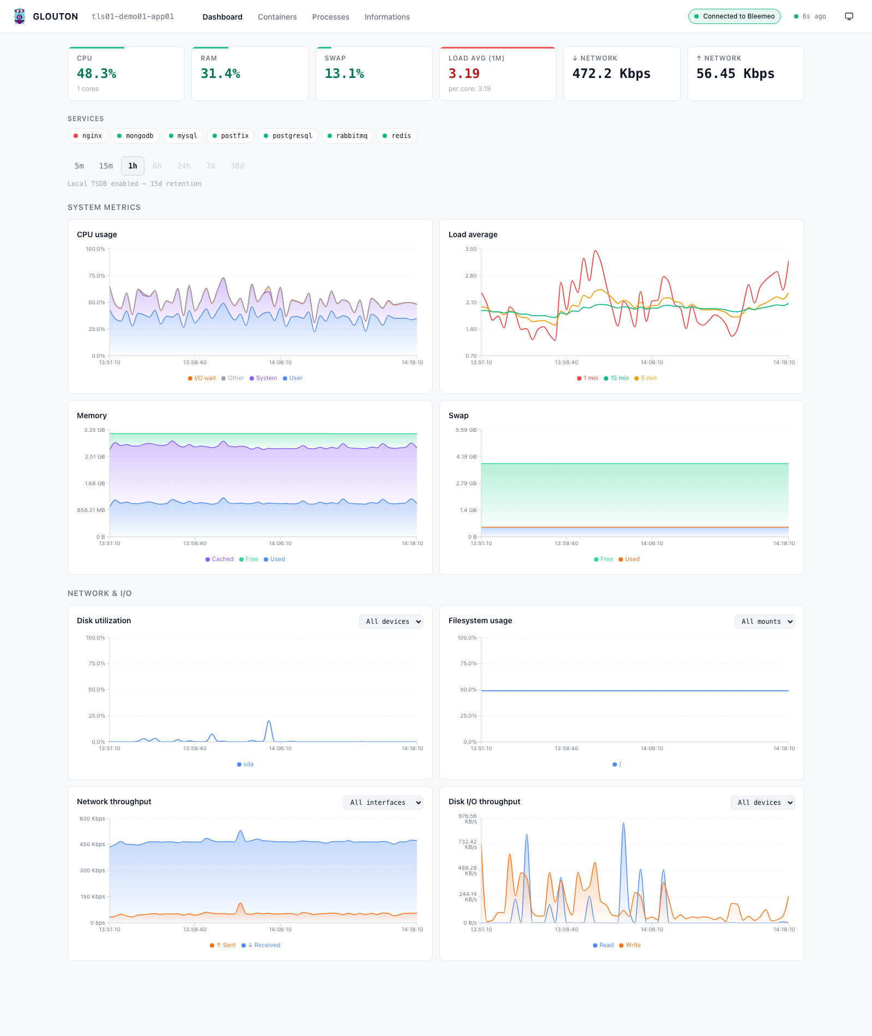The height and width of the screenshot is (1036, 872).
Task: Switch to the Dashboard tab
Action: 222,17
